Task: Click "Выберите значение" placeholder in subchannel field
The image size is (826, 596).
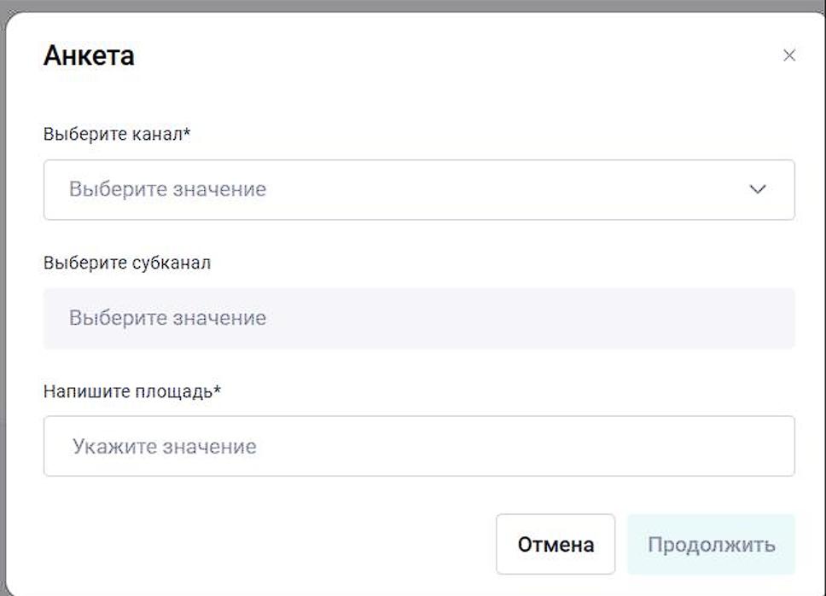Action: pos(168,318)
